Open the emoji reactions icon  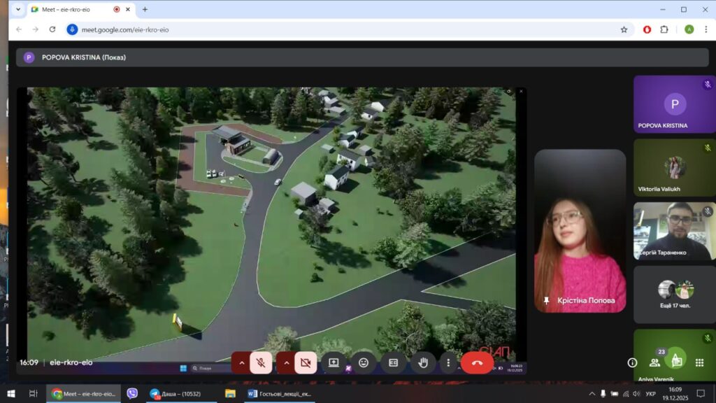pyautogui.click(x=364, y=362)
